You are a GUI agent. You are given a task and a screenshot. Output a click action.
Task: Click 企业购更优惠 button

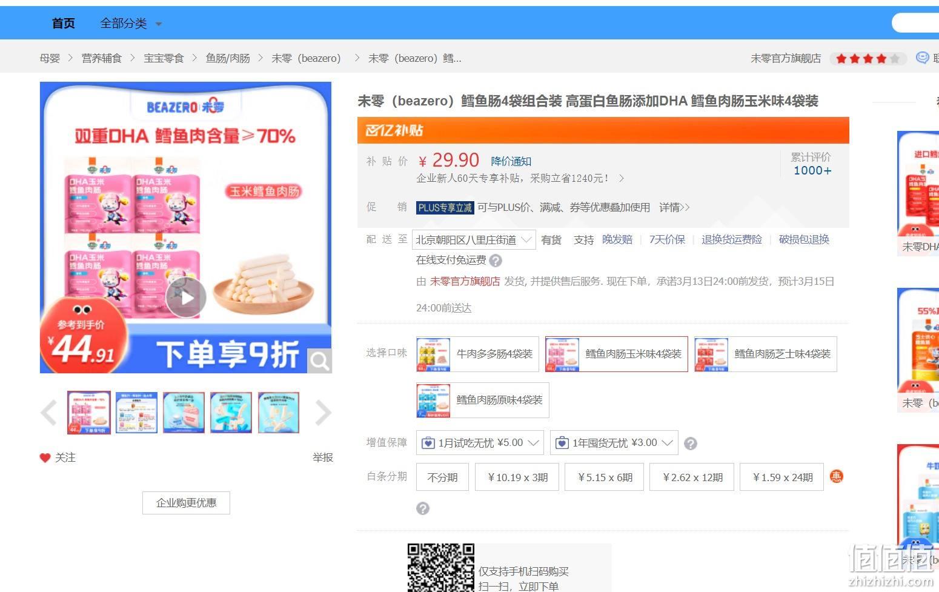coord(186,503)
